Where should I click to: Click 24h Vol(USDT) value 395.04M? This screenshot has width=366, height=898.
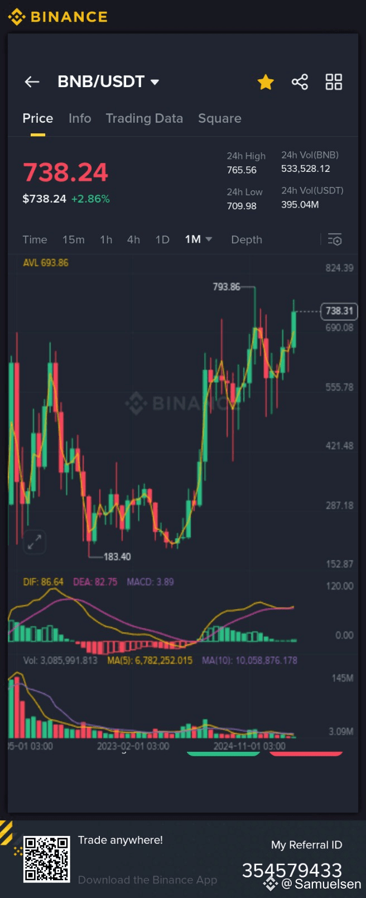[x=300, y=204]
